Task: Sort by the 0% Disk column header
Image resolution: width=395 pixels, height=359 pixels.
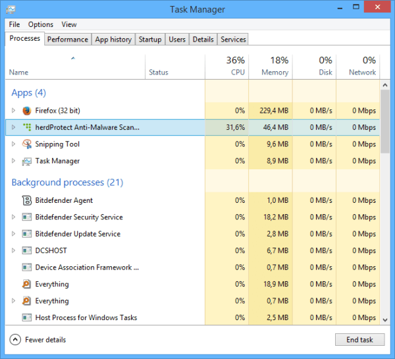Action: (315, 67)
